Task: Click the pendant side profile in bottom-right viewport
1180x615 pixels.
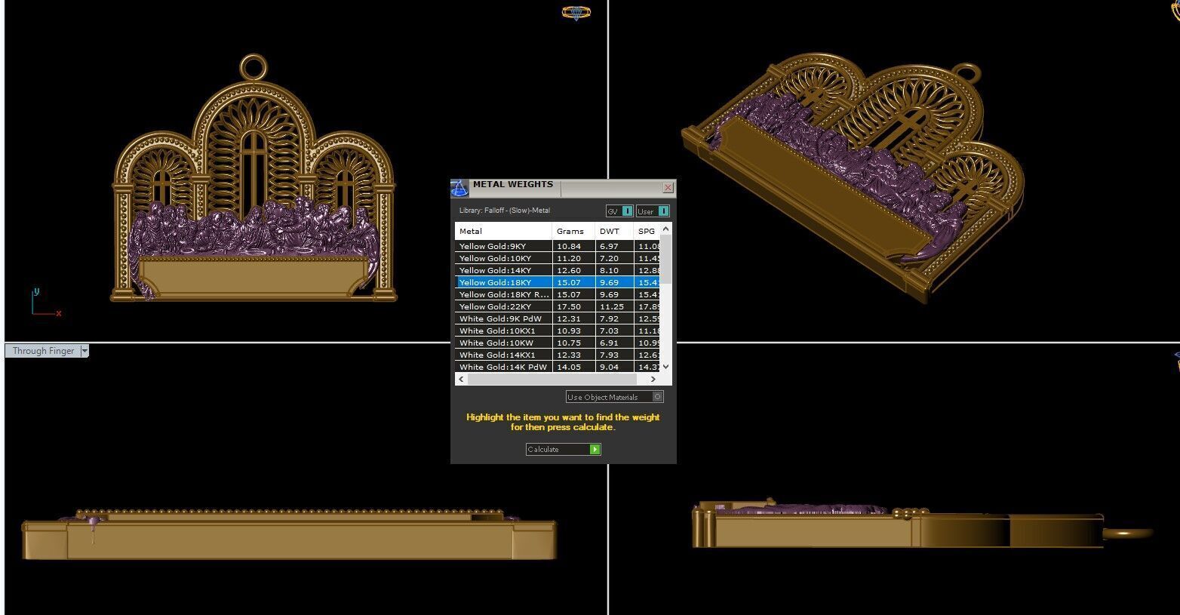Action: point(922,522)
